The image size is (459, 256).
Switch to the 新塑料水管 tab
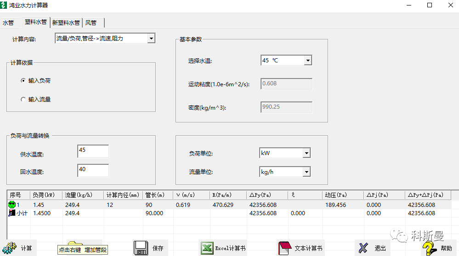pos(66,22)
